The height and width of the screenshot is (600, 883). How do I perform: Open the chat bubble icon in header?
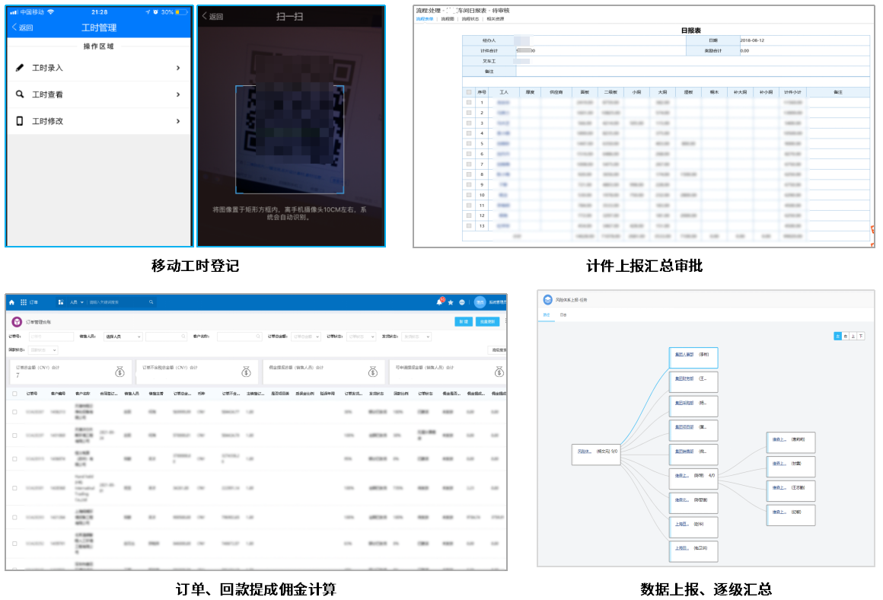(462, 302)
